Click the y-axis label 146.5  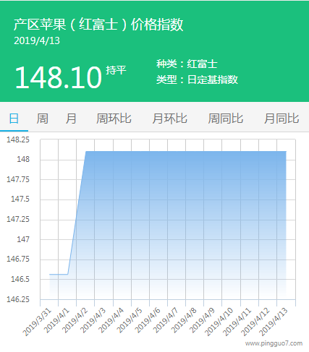[20, 279]
